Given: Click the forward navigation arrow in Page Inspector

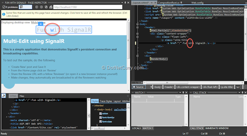Looking at the screenshot, I should point(42,7).
